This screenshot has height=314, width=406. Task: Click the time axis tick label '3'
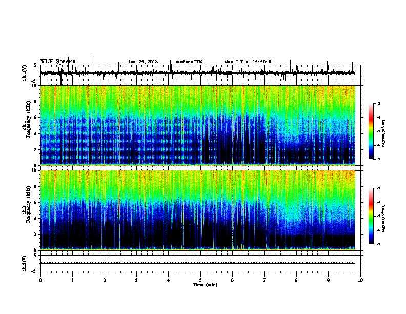(136, 280)
